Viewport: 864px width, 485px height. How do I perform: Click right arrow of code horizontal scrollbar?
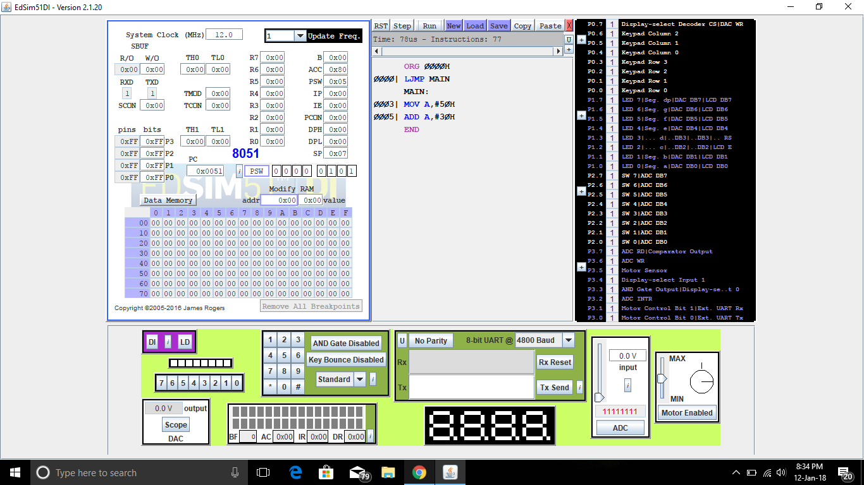559,50
